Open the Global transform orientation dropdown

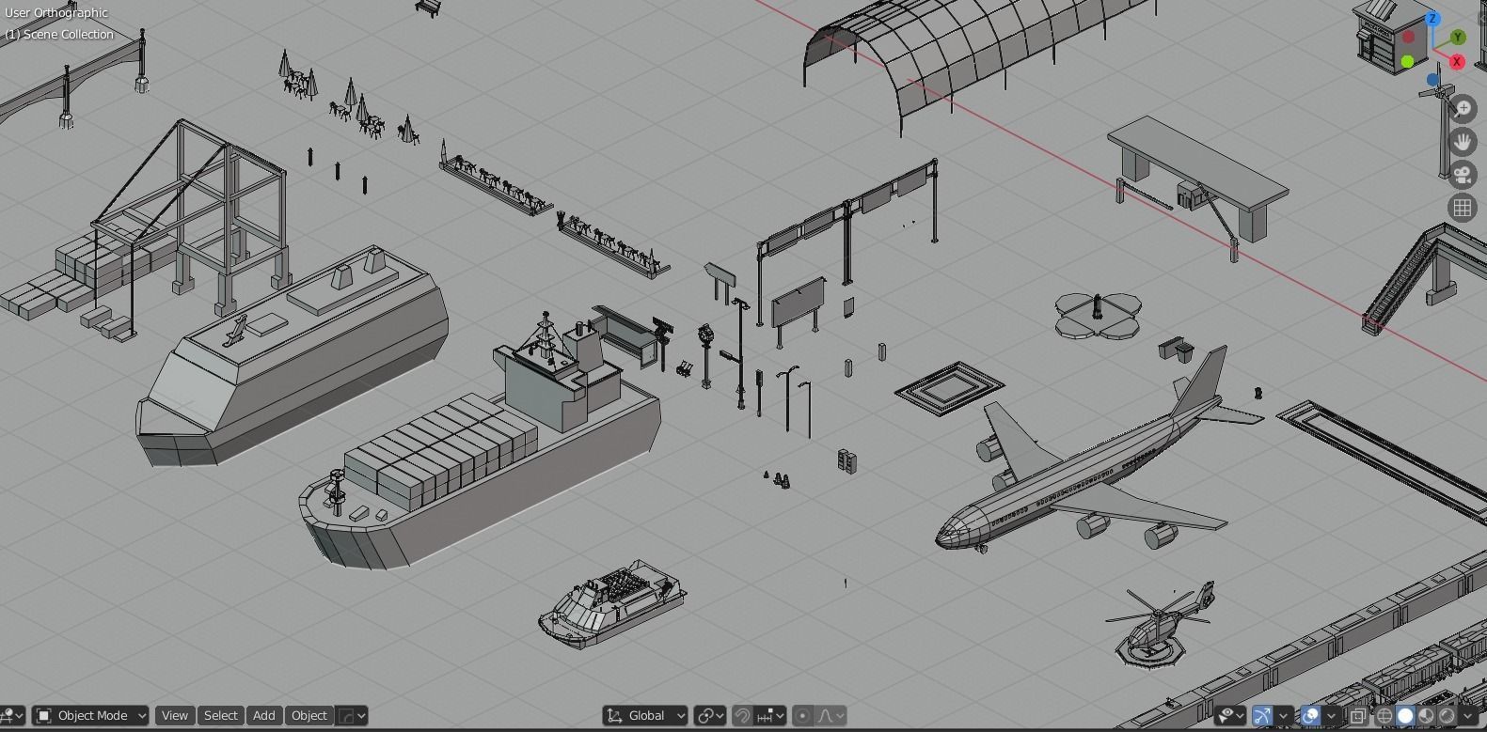645,716
